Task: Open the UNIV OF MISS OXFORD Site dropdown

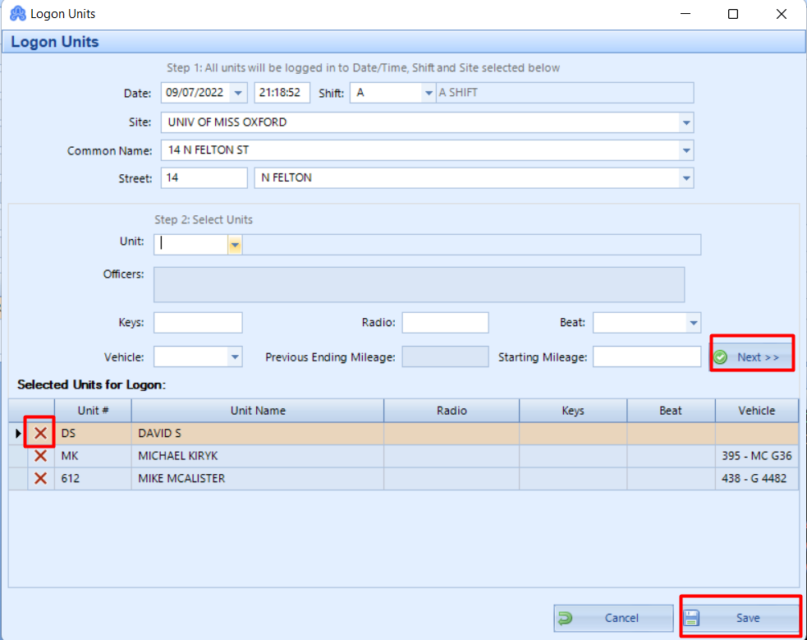Action: coord(685,122)
